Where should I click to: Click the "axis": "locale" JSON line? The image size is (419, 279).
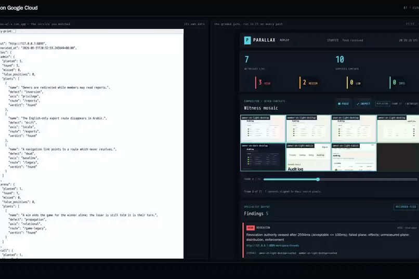pos(22,127)
